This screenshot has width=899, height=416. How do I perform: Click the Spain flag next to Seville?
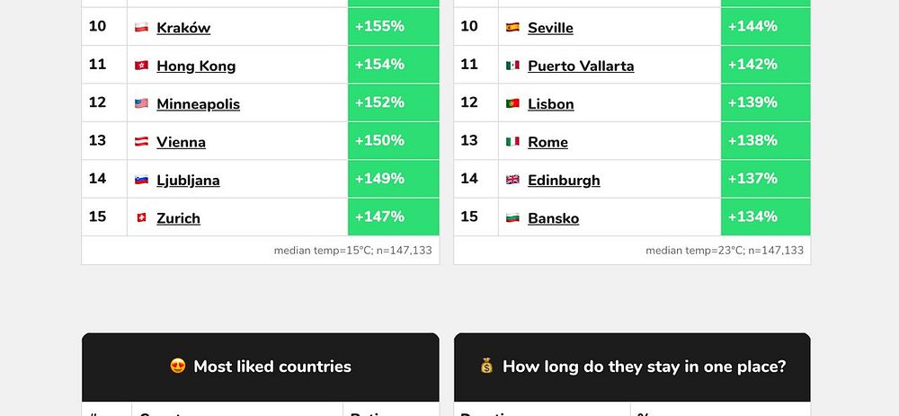512,27
